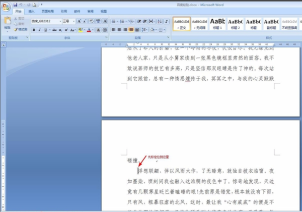Align paragraph text to the right
Screen dimensions: 302x212
(125, 30)
